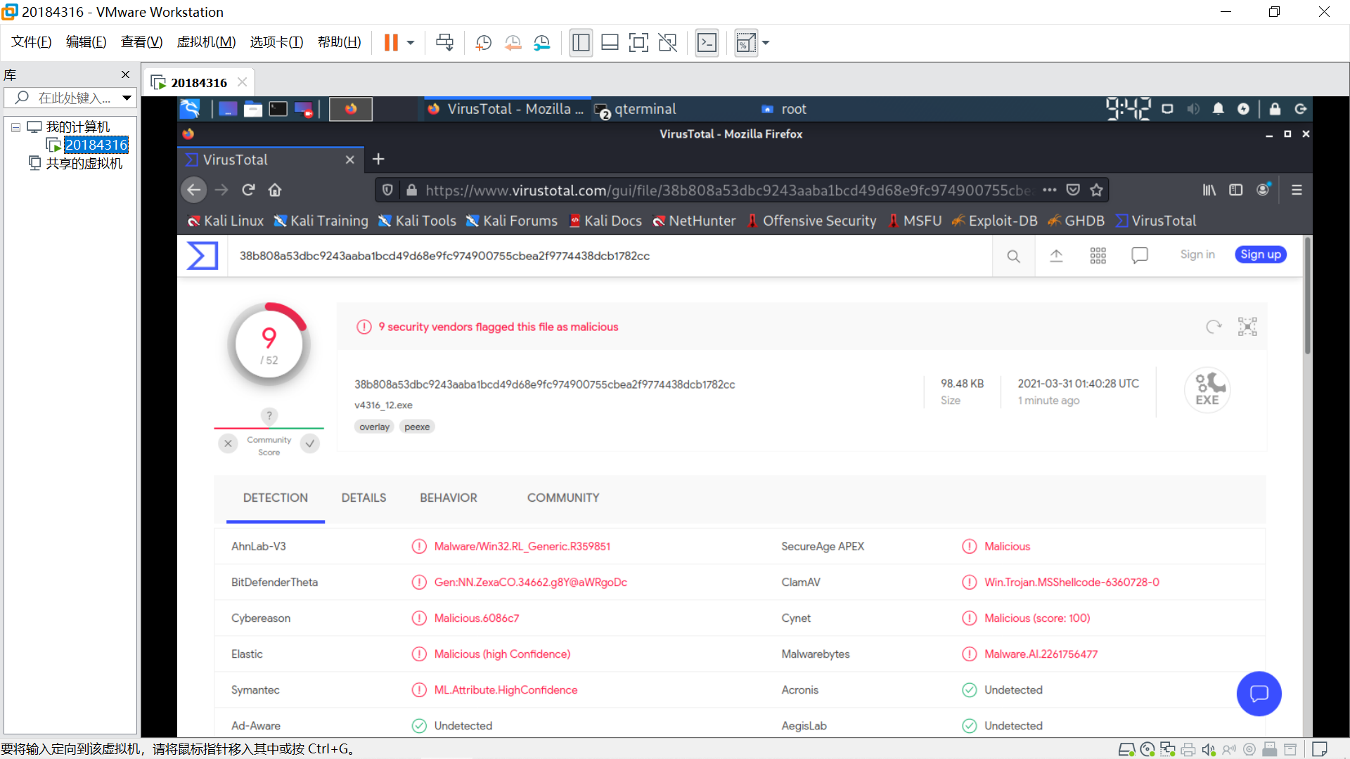Open VirusTotal apps grid icon
1350x759 pixels.
pyautogui.click(x=1098, y=256)
